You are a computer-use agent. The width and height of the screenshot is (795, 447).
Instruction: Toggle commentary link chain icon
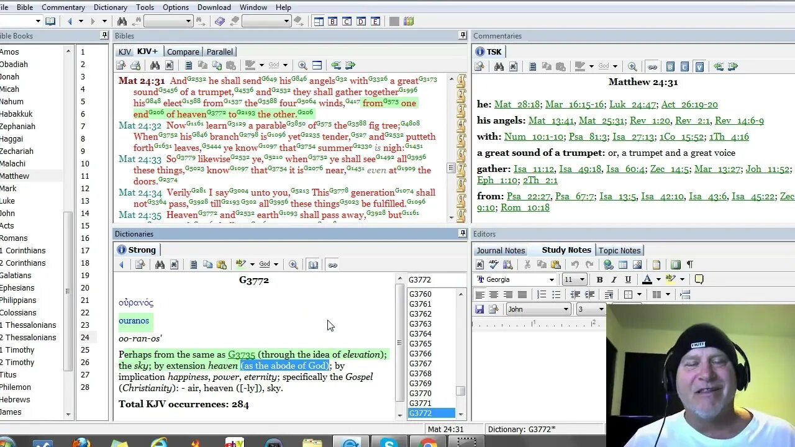pos(652,66)
